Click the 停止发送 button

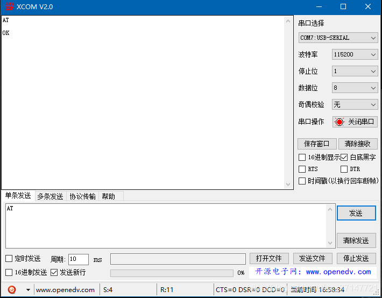coord(356,258)
